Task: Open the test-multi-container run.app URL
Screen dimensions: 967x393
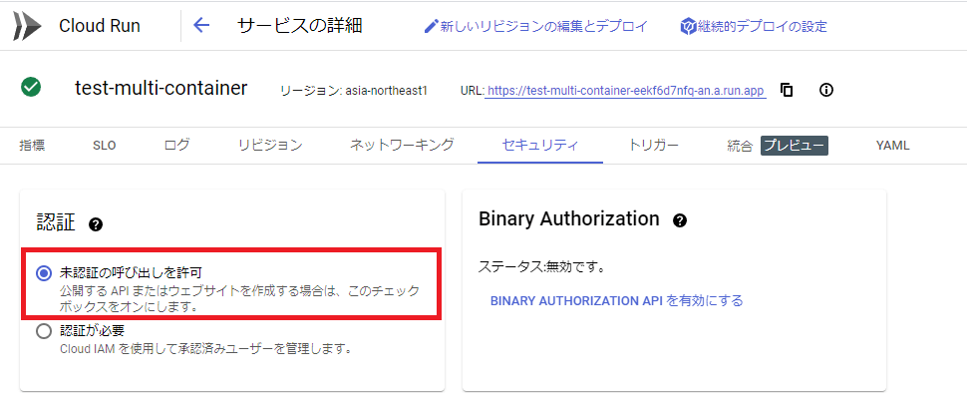Action: click(x=626, y=91)
